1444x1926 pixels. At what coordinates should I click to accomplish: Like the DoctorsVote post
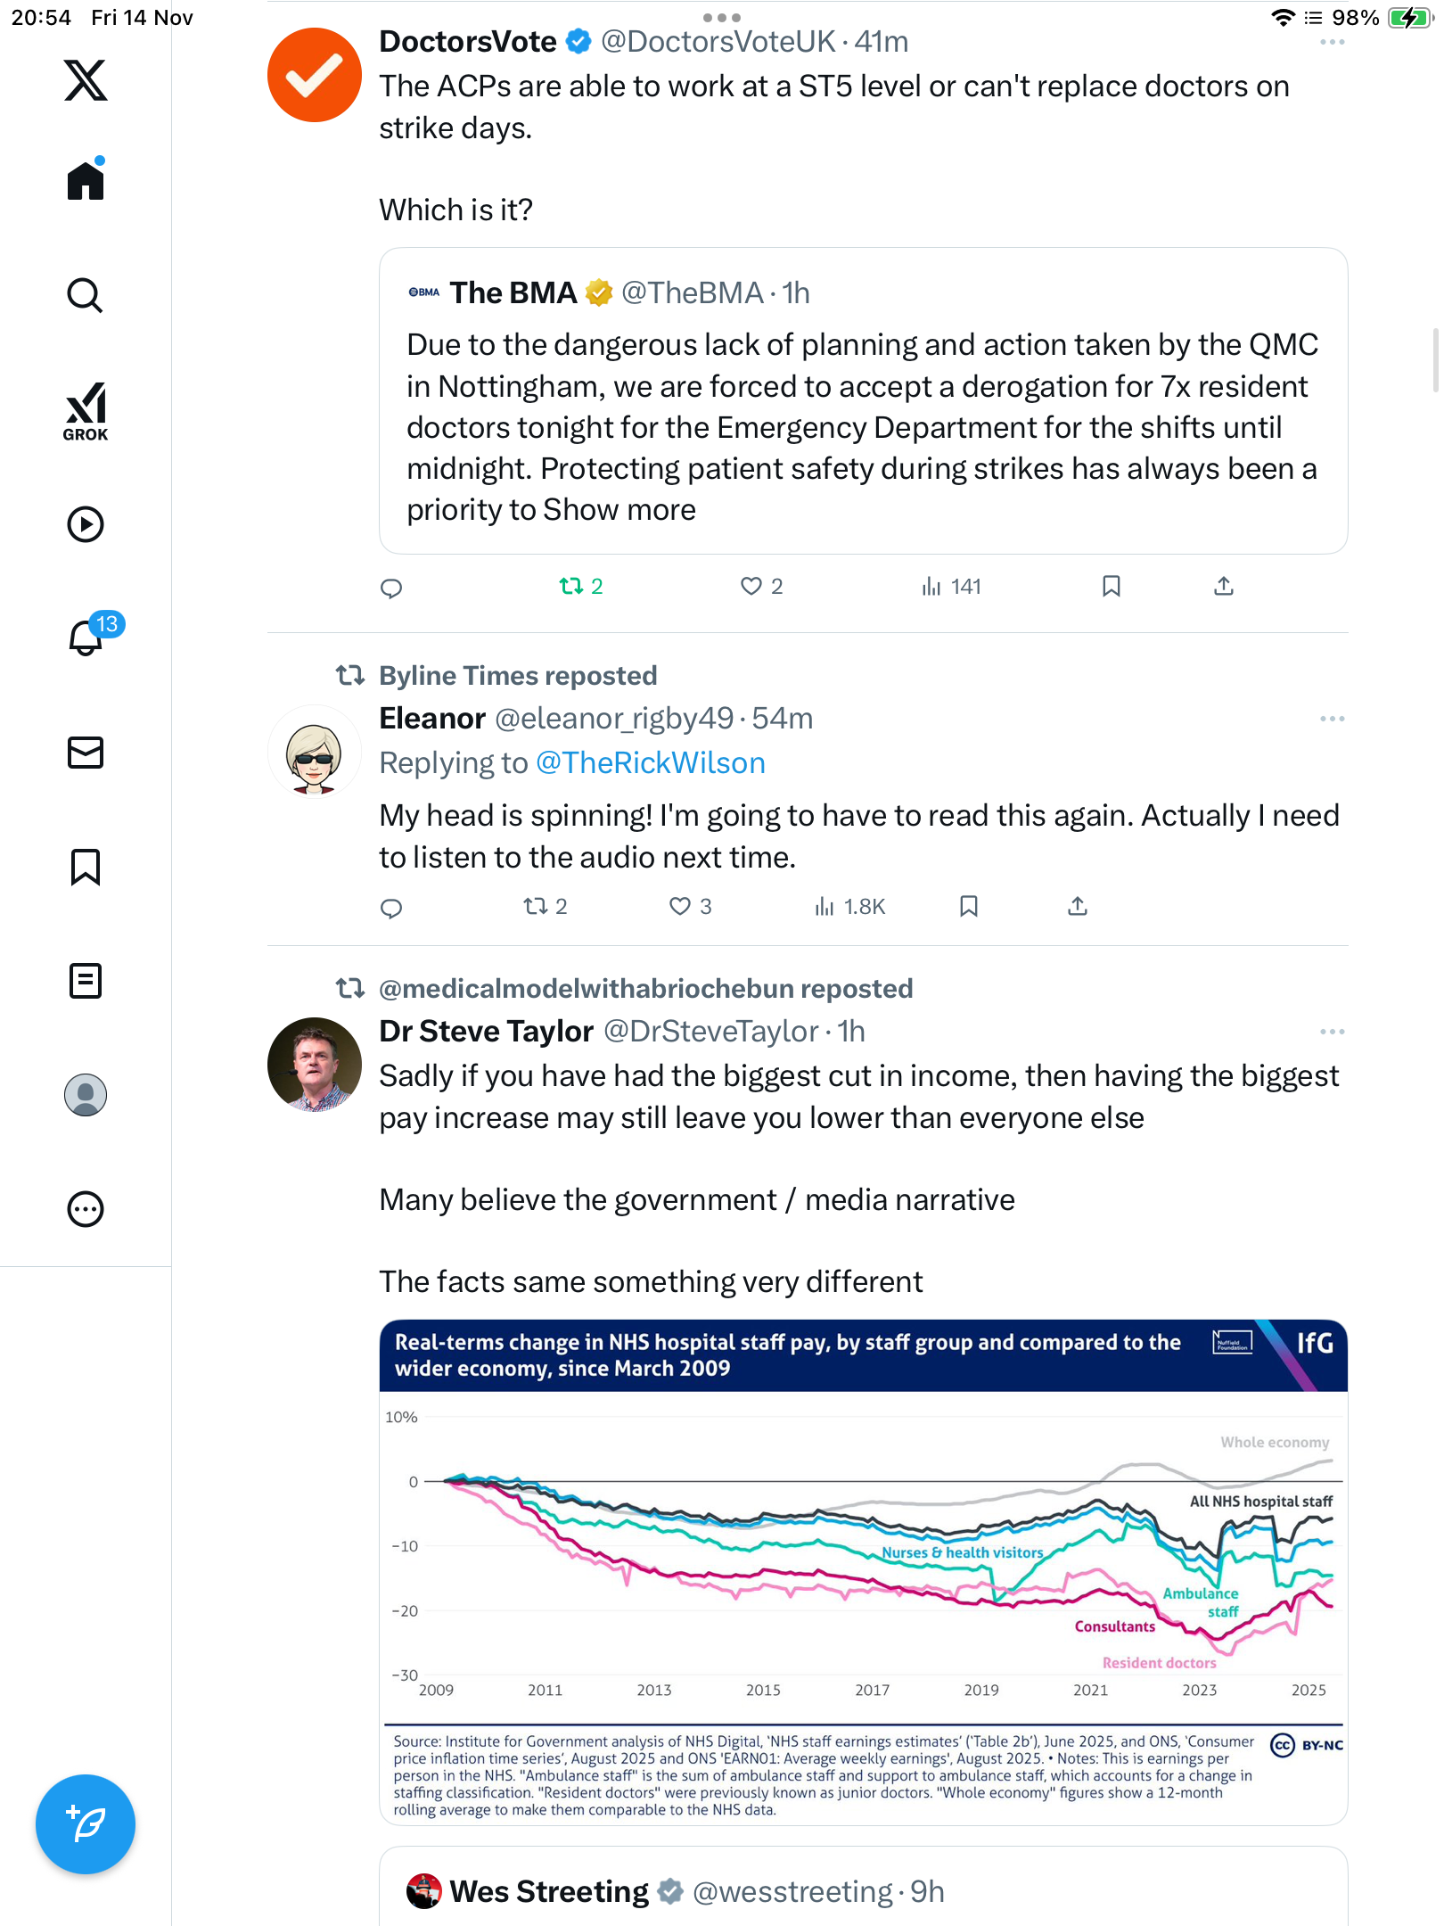[751, 586]
